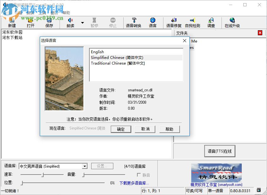This screenshot has height=195, width=267.
Task: Create a new document with 新建
Action: pos(11,23)
